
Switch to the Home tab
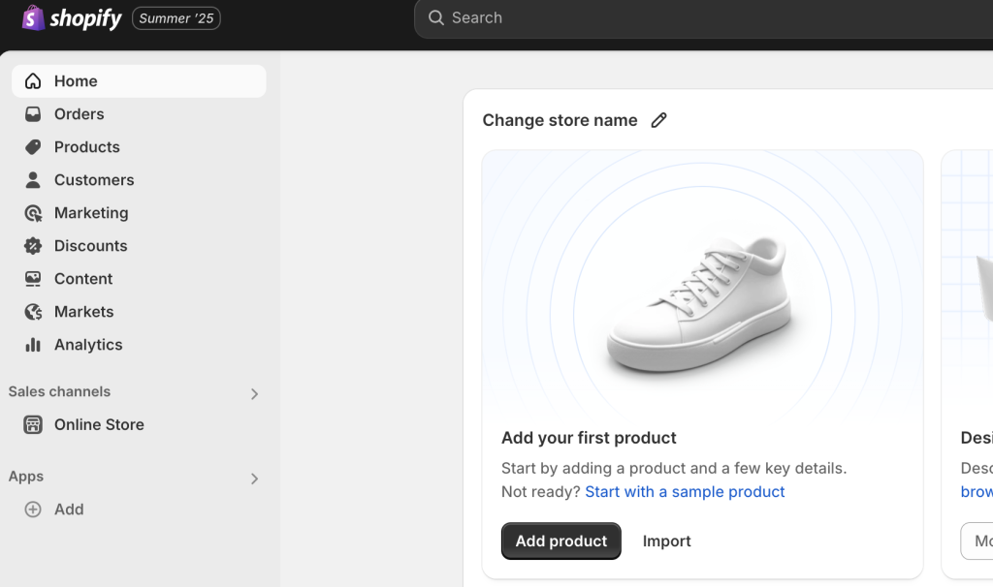click(77, 80)
